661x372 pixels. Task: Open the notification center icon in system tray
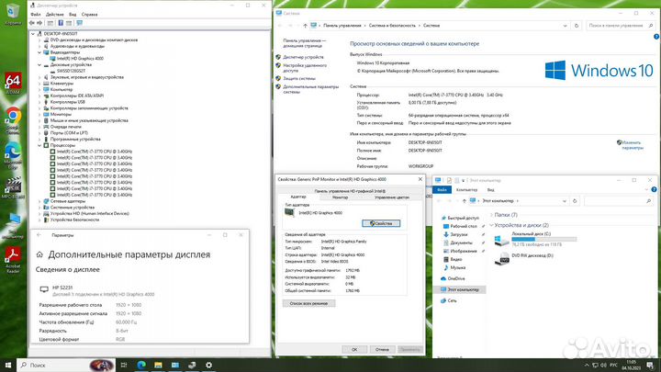click(650, 365)
